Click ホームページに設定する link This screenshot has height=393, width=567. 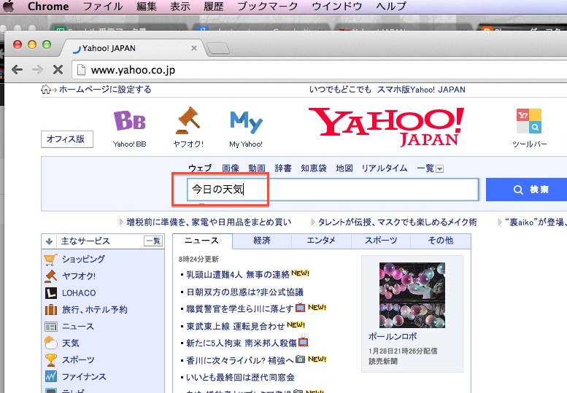[x=105, y=89]
